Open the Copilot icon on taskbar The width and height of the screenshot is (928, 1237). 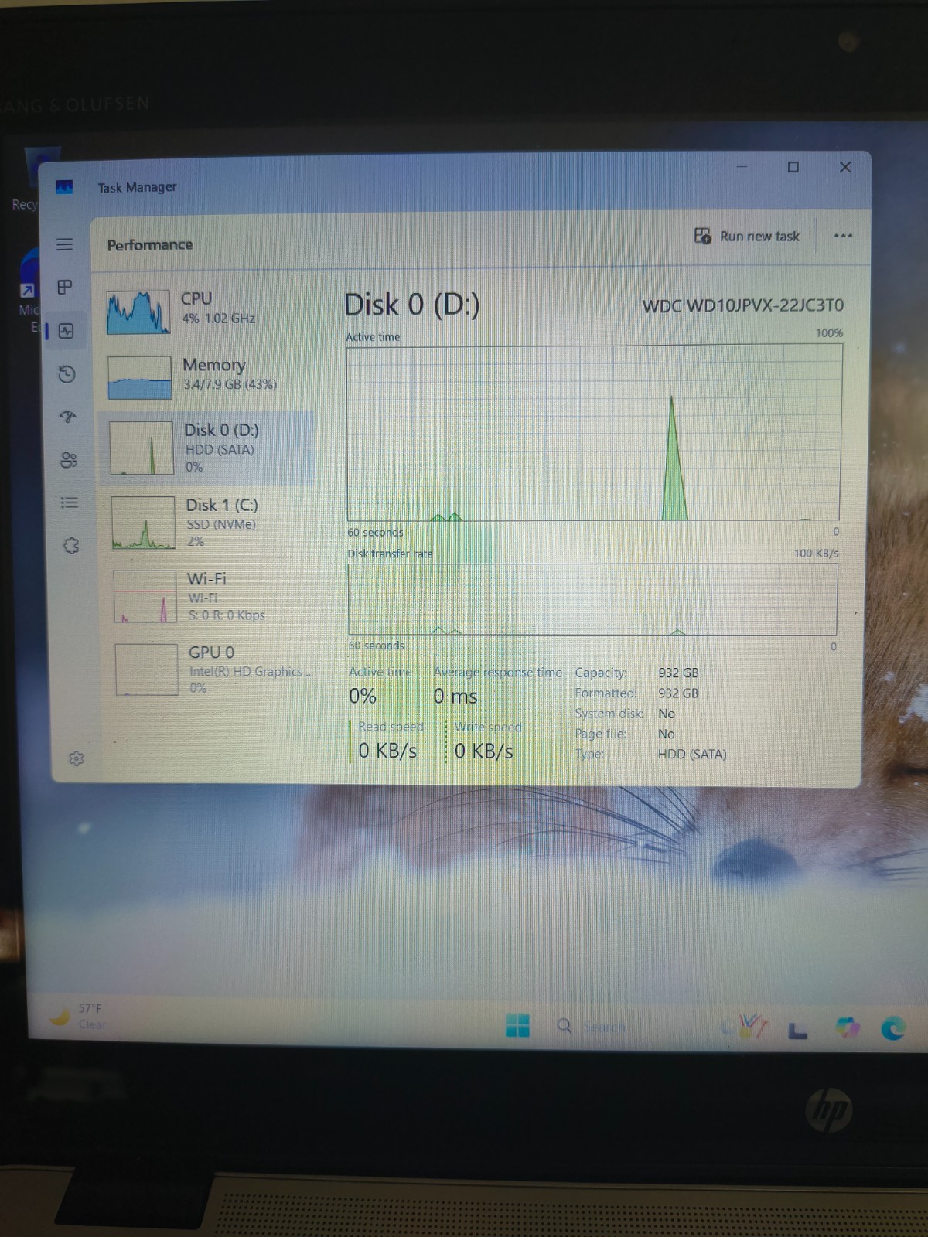pos(848,1027)
